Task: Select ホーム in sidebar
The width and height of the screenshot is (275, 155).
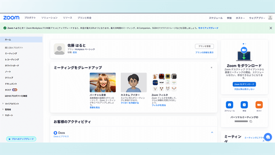Action: tap(21, 40)
